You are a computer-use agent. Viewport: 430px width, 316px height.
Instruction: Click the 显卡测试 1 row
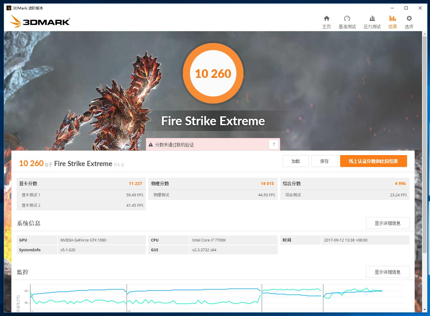[x=81, y=195]
